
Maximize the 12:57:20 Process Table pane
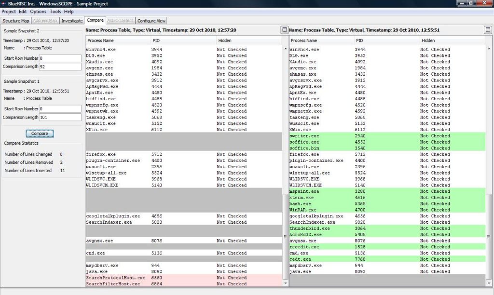point(284,30)
